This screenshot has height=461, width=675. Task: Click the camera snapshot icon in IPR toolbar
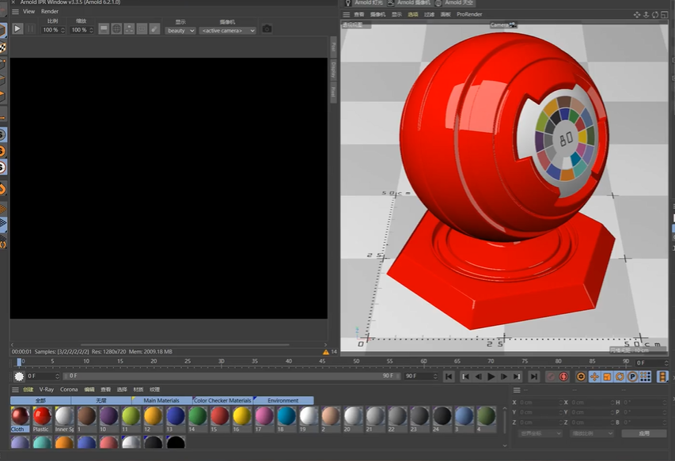267,28
